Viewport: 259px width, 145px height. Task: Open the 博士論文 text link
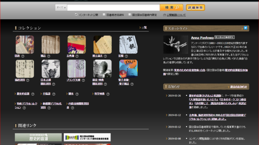(98, 56)
